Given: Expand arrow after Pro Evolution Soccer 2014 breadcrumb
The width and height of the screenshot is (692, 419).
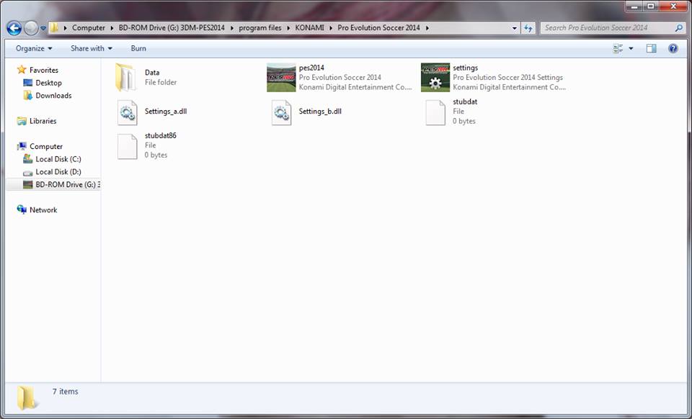Looking at the screenshot, I should tap(427, 28).
